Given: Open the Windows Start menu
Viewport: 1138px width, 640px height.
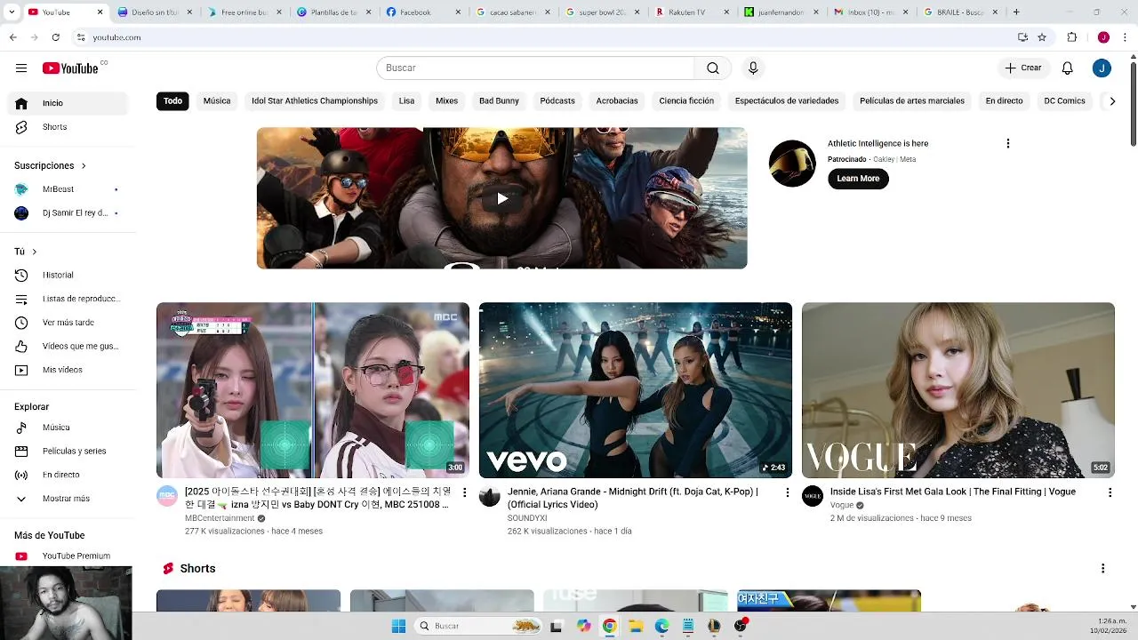Looking at the screenshot, I should point(399,626).
